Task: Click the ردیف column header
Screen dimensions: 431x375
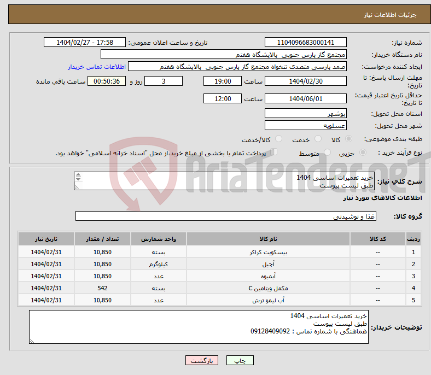Action: click(x=413, y=239)
